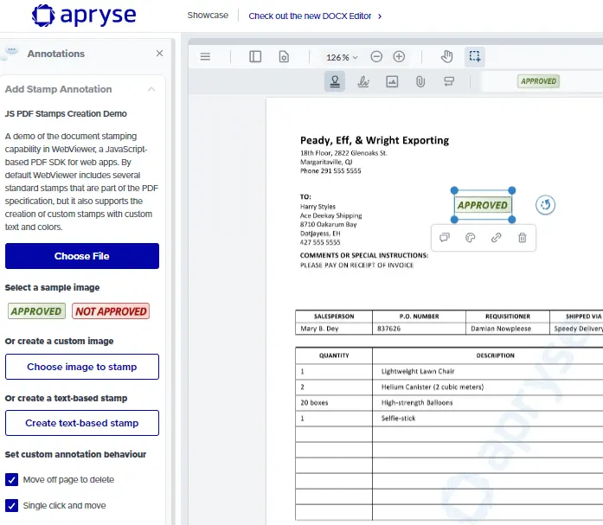Click the Phone 291 555 5555 line

330,170
